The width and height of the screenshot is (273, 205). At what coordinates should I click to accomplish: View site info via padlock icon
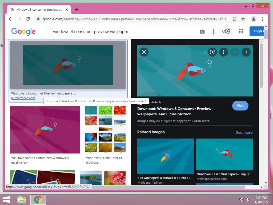pos(38,19)
